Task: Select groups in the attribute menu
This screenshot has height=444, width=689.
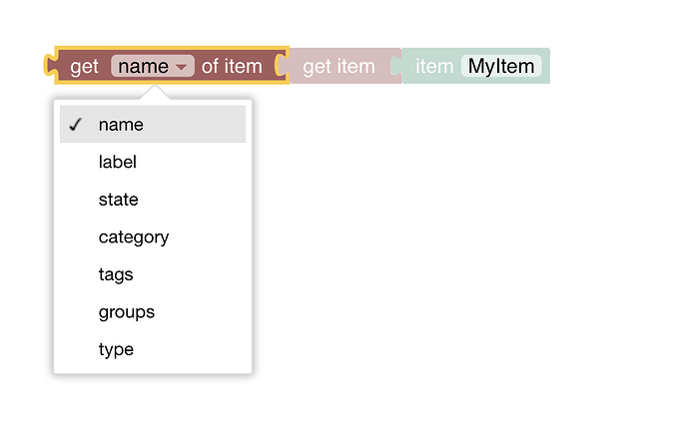Action: (127, 312)
